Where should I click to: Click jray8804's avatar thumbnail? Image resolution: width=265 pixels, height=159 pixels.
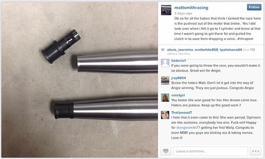coord(165,80)
